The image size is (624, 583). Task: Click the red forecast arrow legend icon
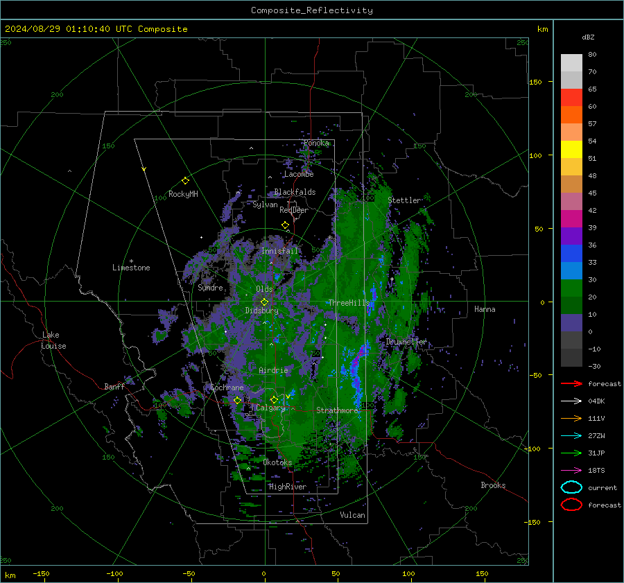click(571, 383)
